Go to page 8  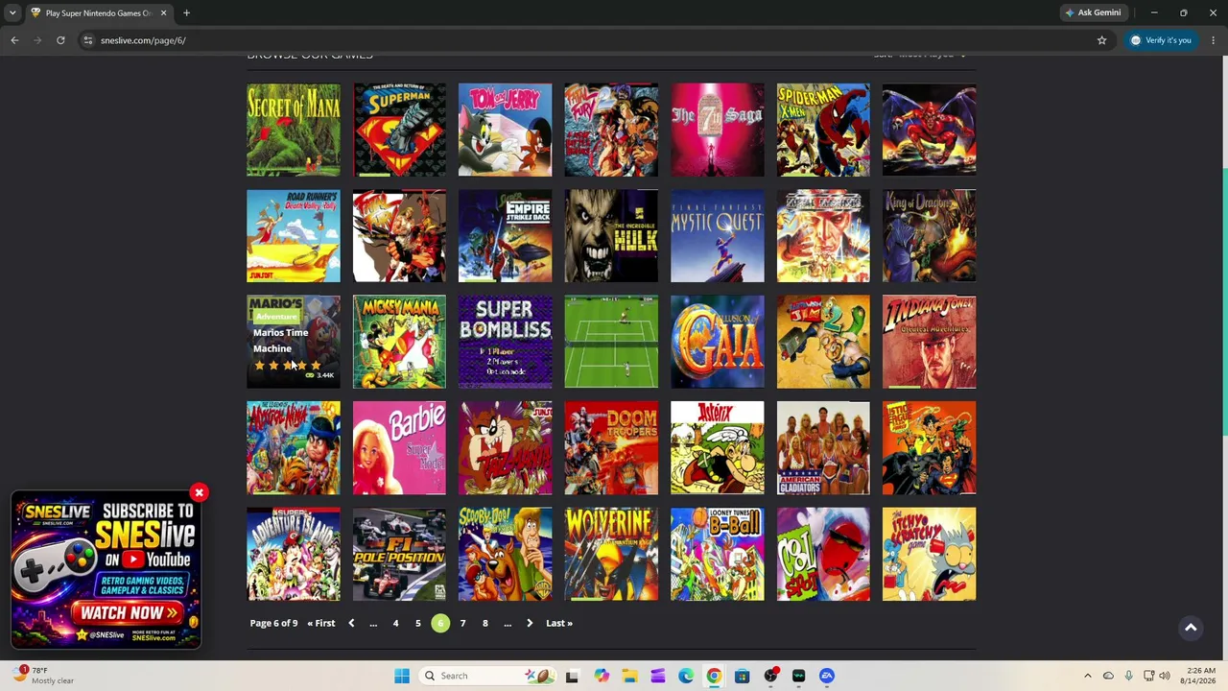click(x=485, y=624)
